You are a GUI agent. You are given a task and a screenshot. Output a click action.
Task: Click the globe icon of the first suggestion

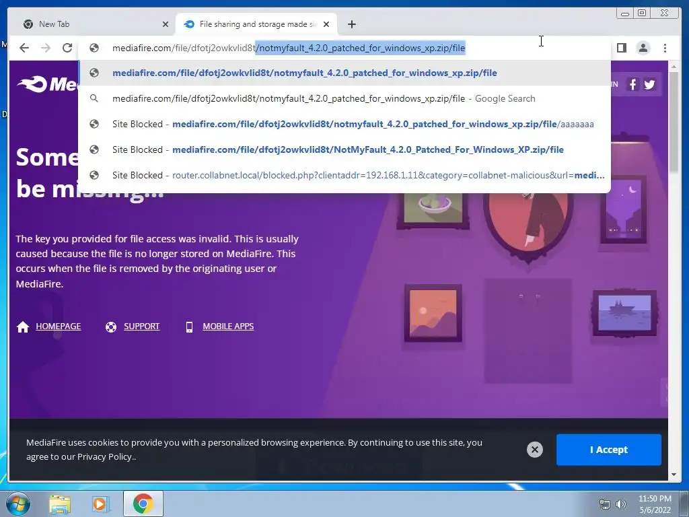pyautogui.click(x=94, y=73)
